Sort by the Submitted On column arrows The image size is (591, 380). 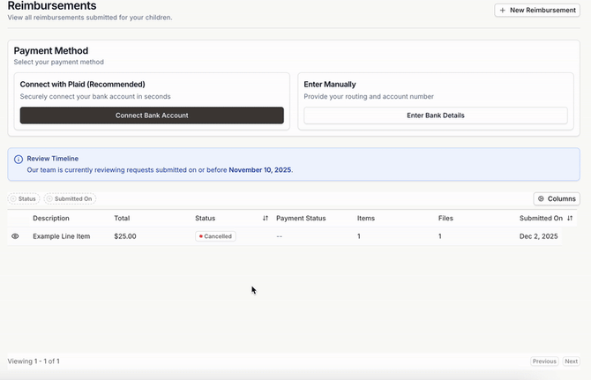pos(570,218)
